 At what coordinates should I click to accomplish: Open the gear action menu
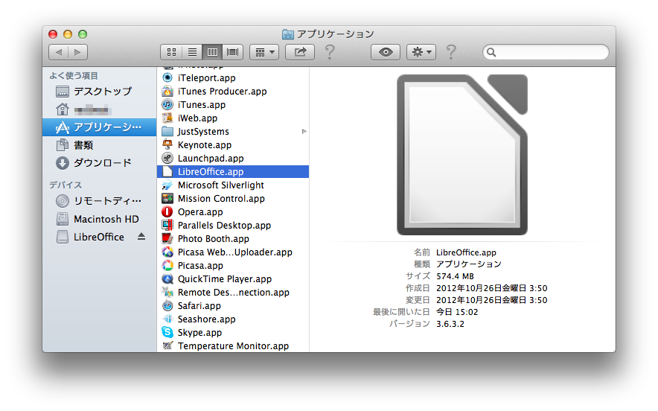421,52
